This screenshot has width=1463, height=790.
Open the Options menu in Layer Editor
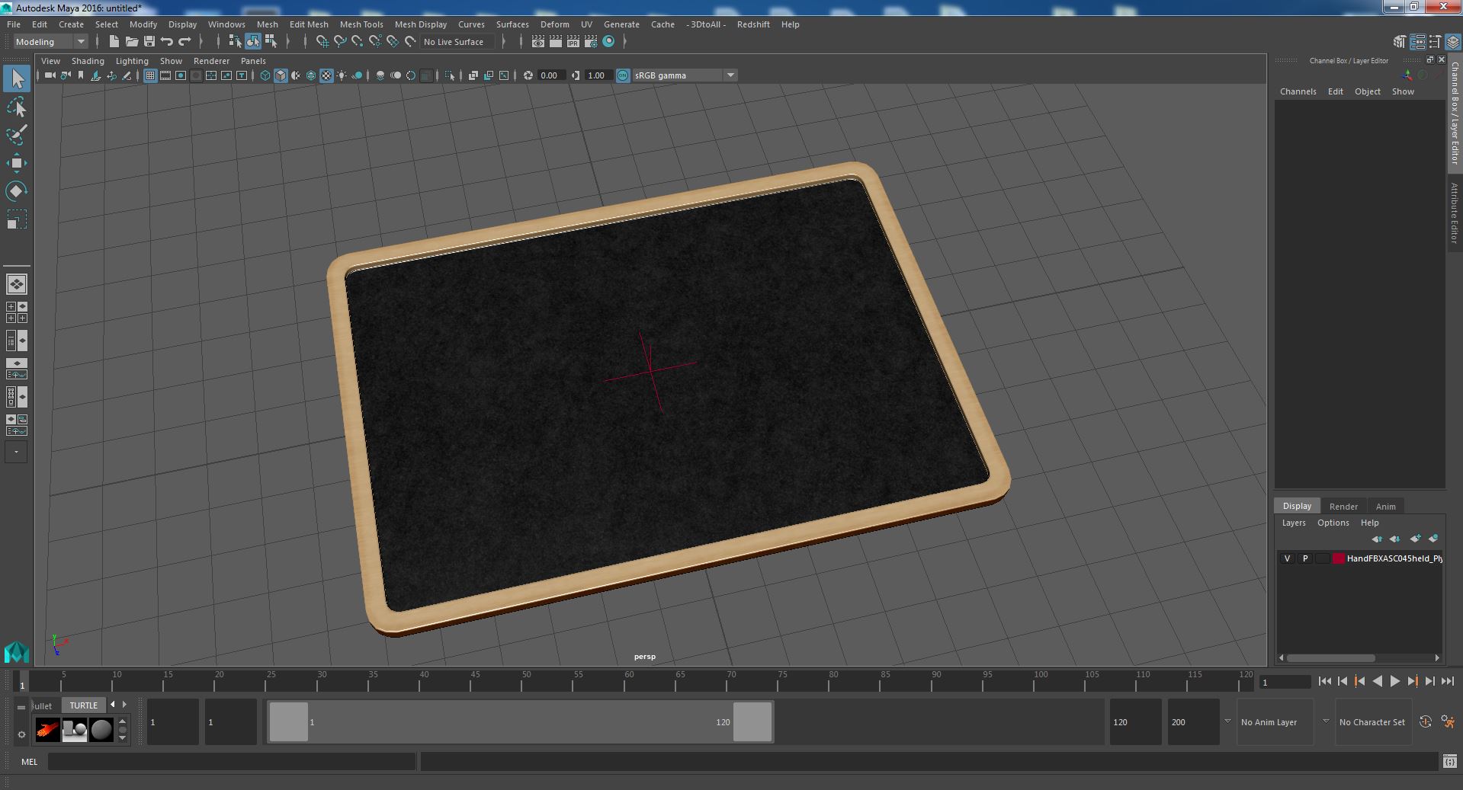coord(1333,523)
